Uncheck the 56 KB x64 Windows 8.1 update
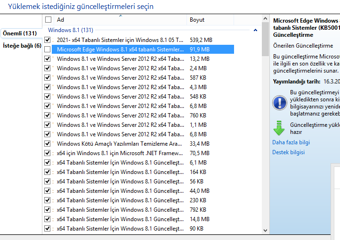This screenshot has width=340, height=240. [47, 182]
